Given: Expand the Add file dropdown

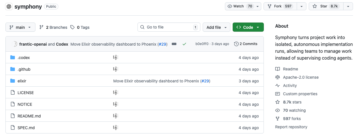Looking at the screenshot, I should click(x=216, y=27).
